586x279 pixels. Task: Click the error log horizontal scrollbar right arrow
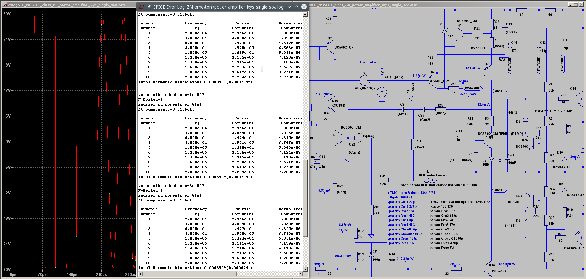coord(301,274)
